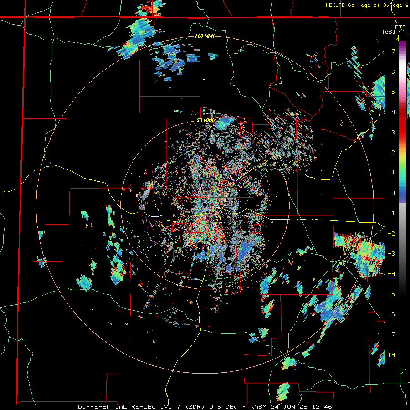This screenshot has width=410, height=410.
Task: Click the -6 value on the color scale
Action: pos(391,314)
